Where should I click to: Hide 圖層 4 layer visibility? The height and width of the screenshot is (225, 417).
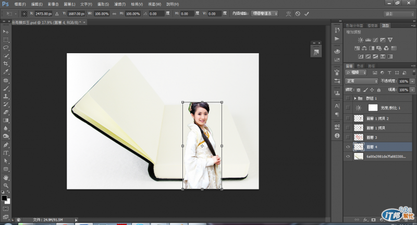point(348,147)
